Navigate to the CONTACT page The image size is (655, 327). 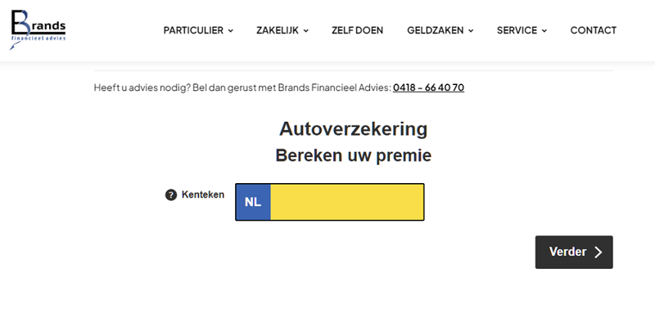[594, 30]
